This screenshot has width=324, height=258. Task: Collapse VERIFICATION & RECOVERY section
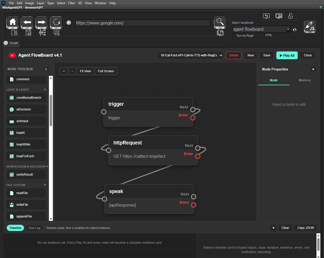point(47,167)
